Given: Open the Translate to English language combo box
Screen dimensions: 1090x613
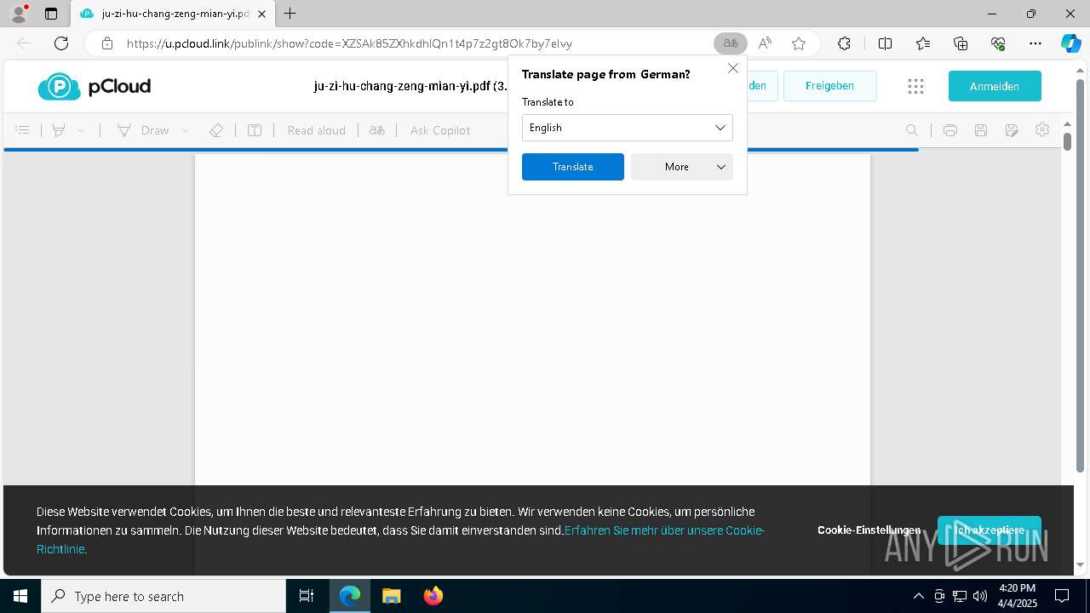Looking at the screenshot, I should [x=628, y=128].
